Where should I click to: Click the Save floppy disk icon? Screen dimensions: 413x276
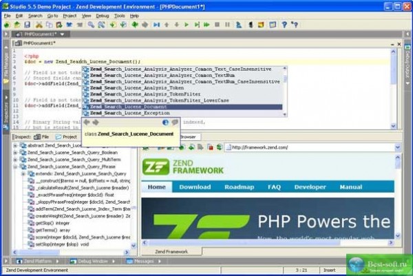pyautogui.click(x=27, y=25)
